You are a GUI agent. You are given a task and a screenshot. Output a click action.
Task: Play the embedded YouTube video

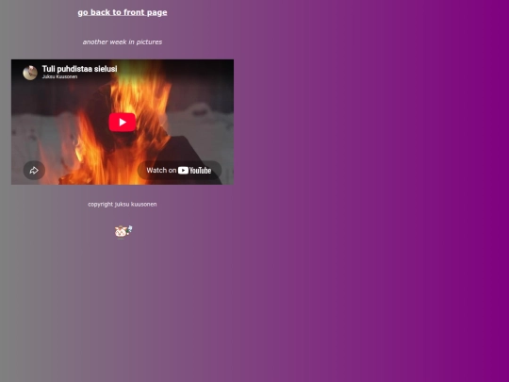122,122
